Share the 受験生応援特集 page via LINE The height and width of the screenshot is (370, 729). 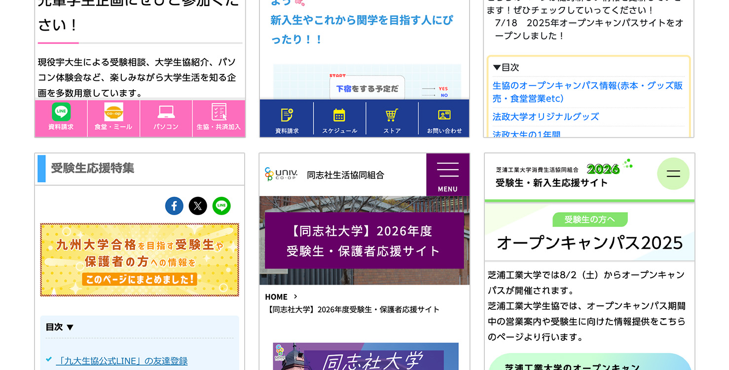[221, 206]
